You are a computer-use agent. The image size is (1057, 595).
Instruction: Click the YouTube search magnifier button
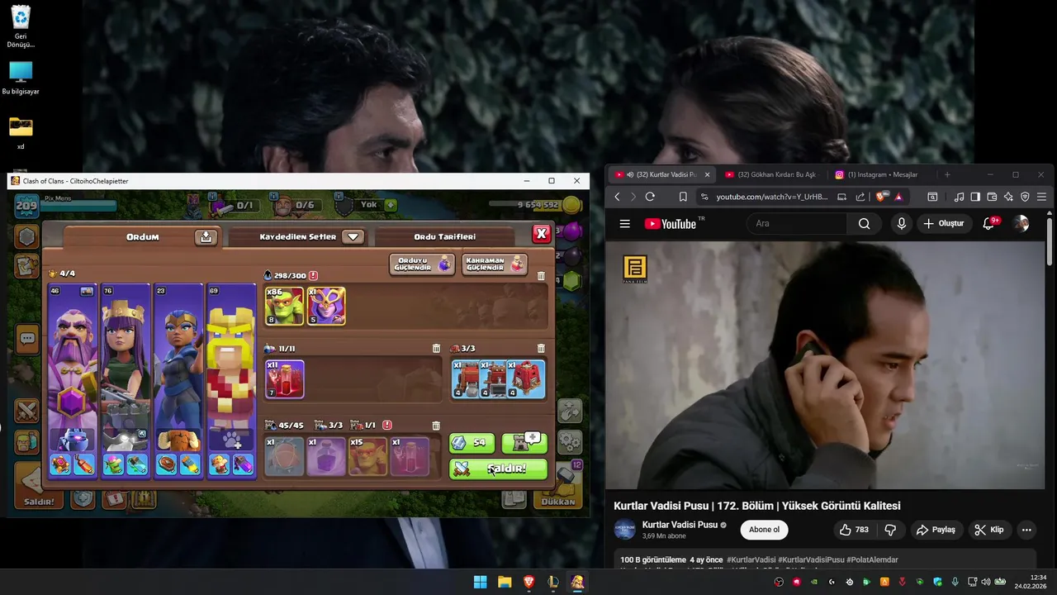864,224
